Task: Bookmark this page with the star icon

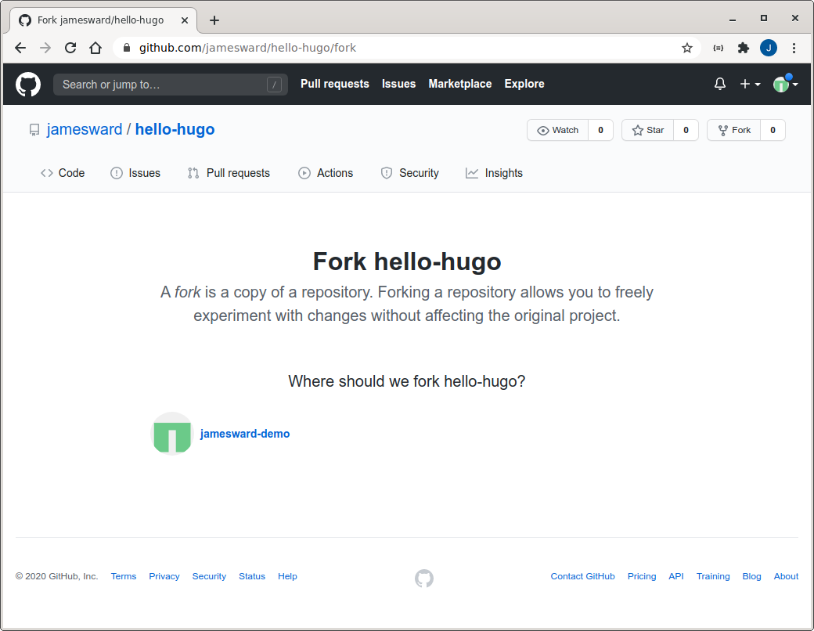Action: pyautogui.click(x=687, y=48)
